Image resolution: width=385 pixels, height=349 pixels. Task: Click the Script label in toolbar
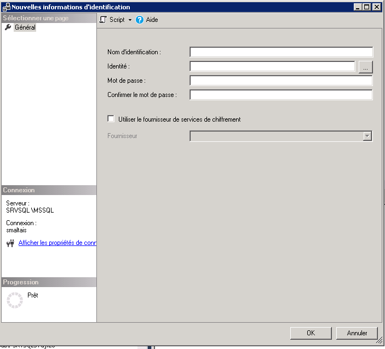click(x=117, y=20)
